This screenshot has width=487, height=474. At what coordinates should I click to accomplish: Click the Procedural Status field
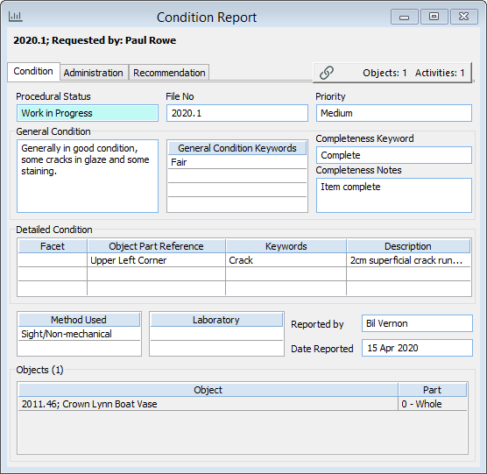[88, 113]
